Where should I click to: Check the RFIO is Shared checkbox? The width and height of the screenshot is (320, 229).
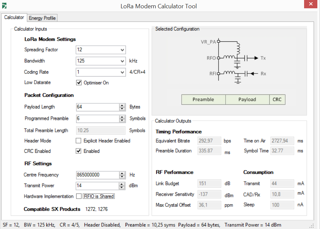click(x=79, y=196)
